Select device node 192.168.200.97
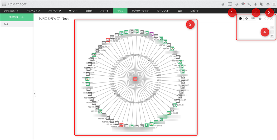 point(89,69)
